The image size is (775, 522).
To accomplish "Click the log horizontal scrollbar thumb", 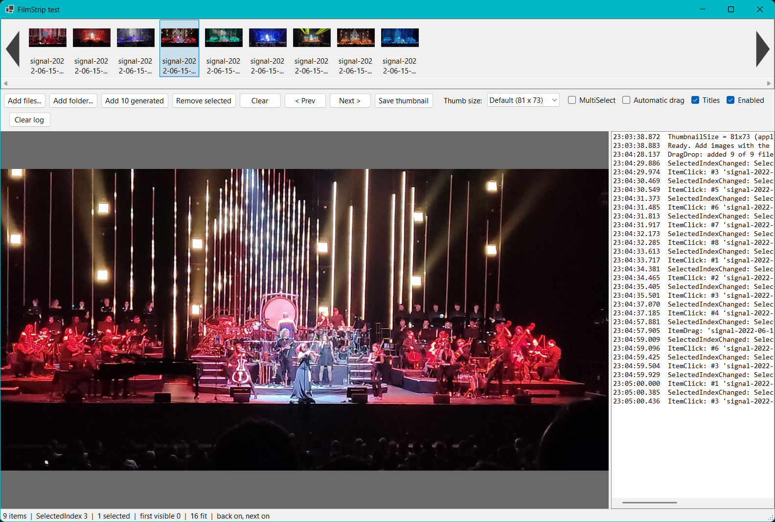I will 649,502.
